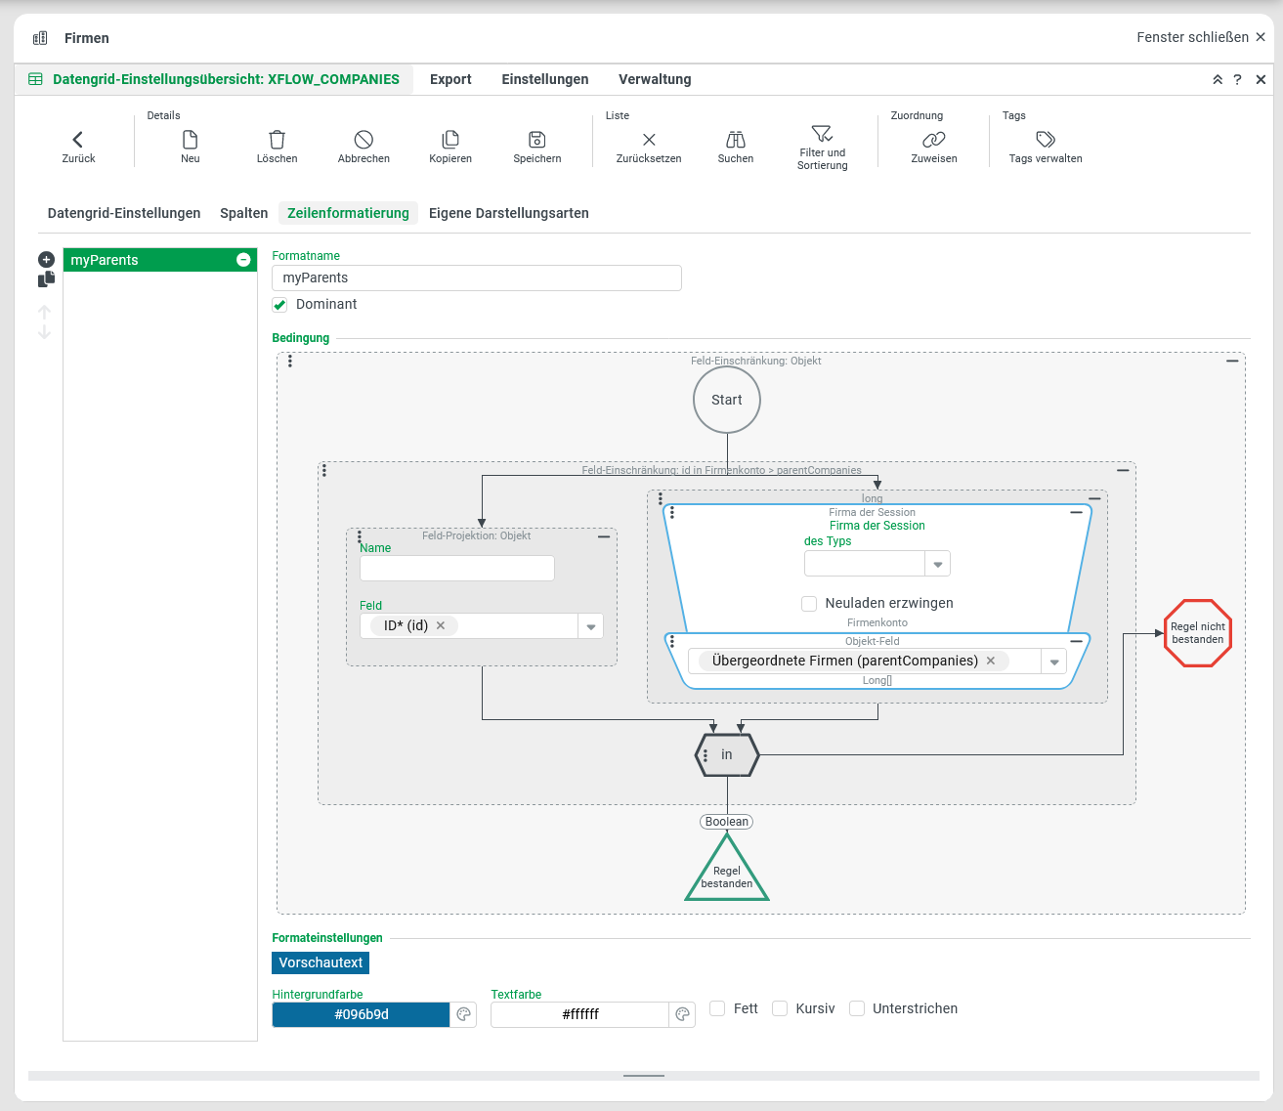Open menu dots of Objekt-Feld block

coord(672,642)
